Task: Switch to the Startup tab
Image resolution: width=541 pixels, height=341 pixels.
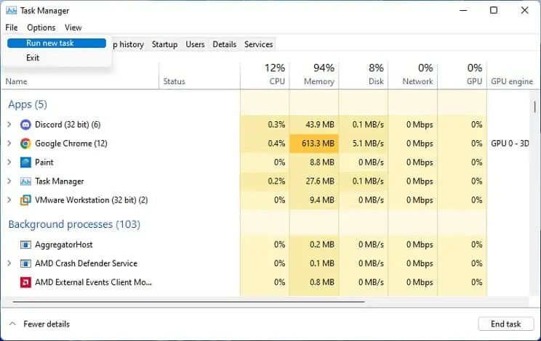Action: pos(164,44)
